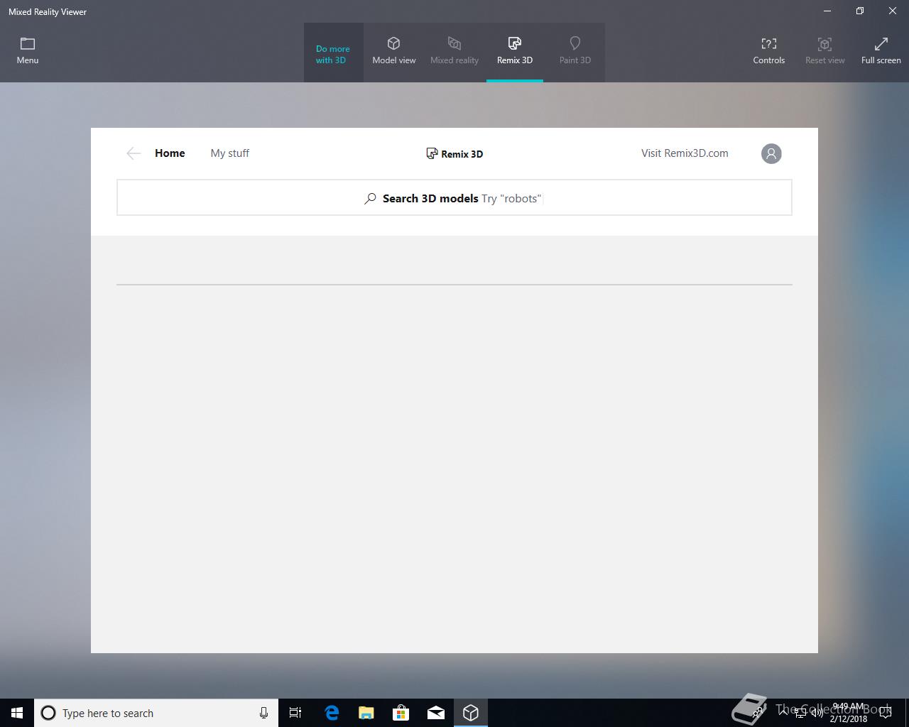Open File Explorer from taskbar
The height and width of the screenshot is (727, 909).
point(366,713)
